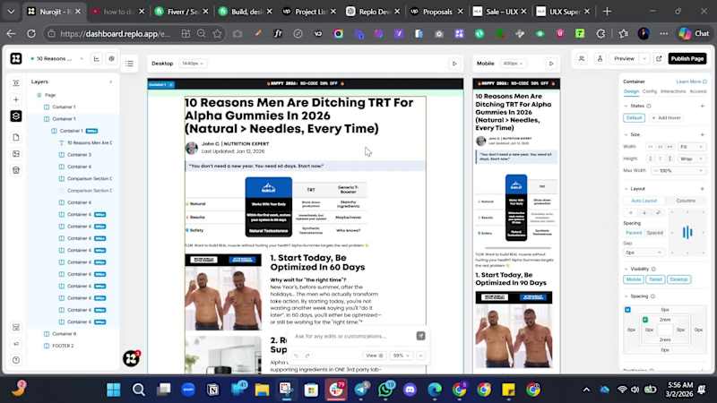Select the Layers panel sidebar icon
Screen dimensions: 717x403
coord(16,116)
